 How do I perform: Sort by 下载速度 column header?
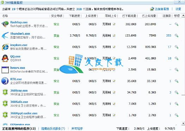74,16
